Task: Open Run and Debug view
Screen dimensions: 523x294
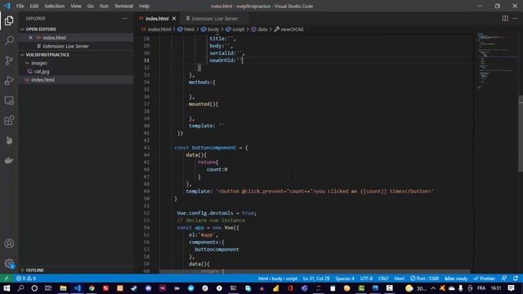Action: pos(9,80)
